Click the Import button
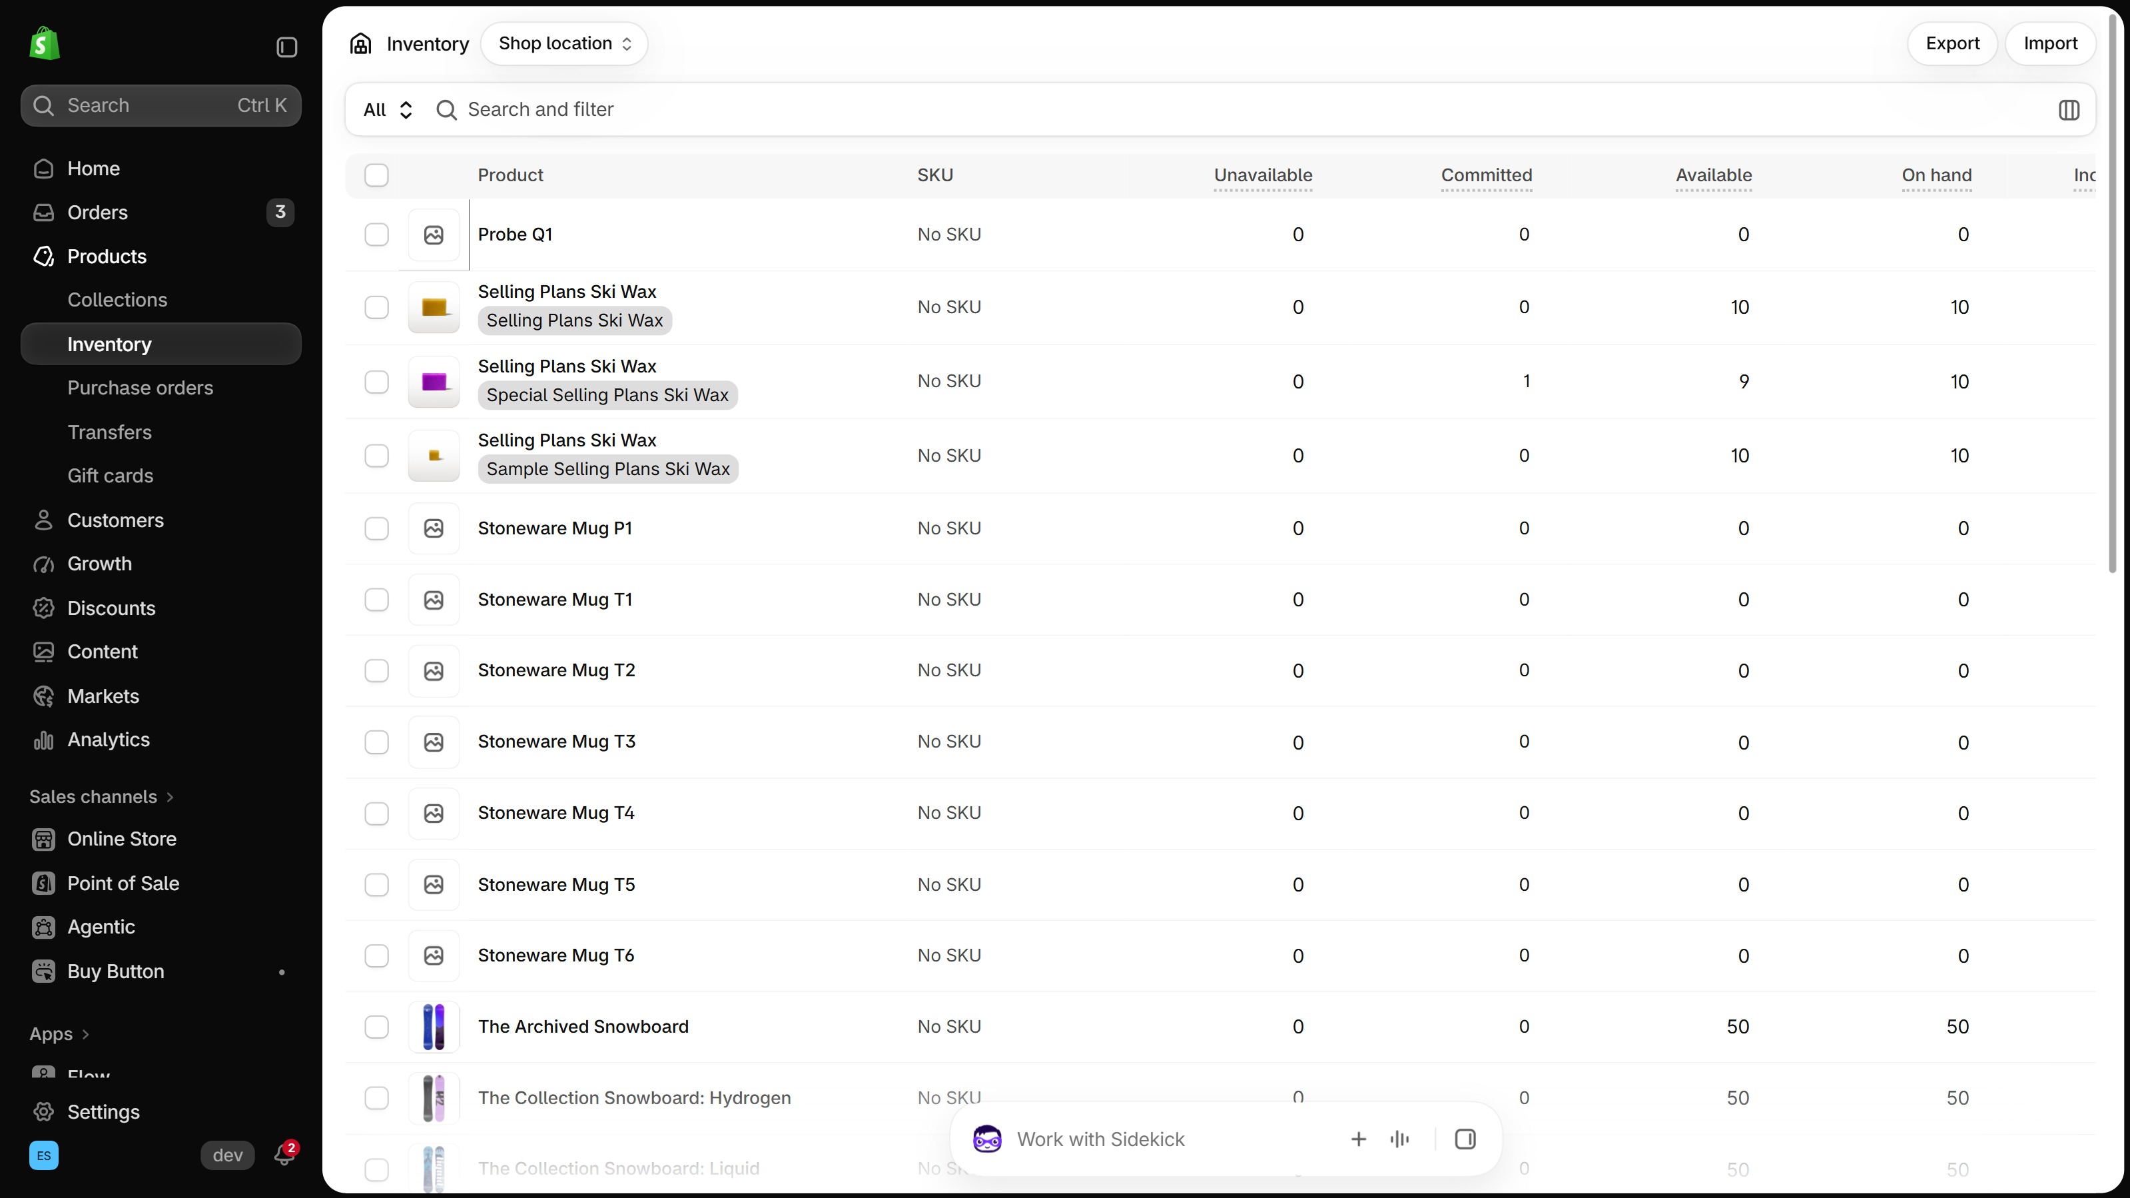The height and width of the screenshot is (1198, 2130). pos(2051,43)
